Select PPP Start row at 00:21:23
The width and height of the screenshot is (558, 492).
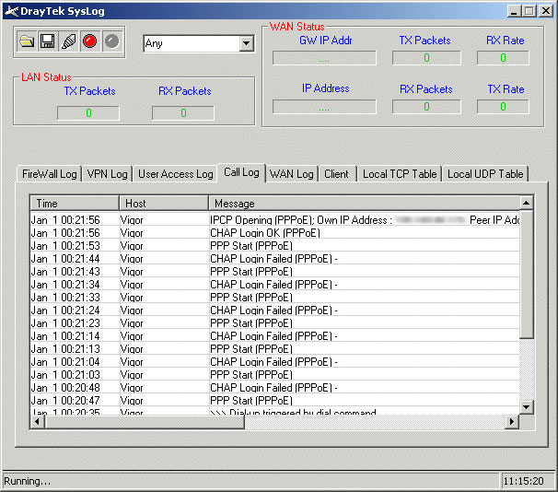coord(274,323)
